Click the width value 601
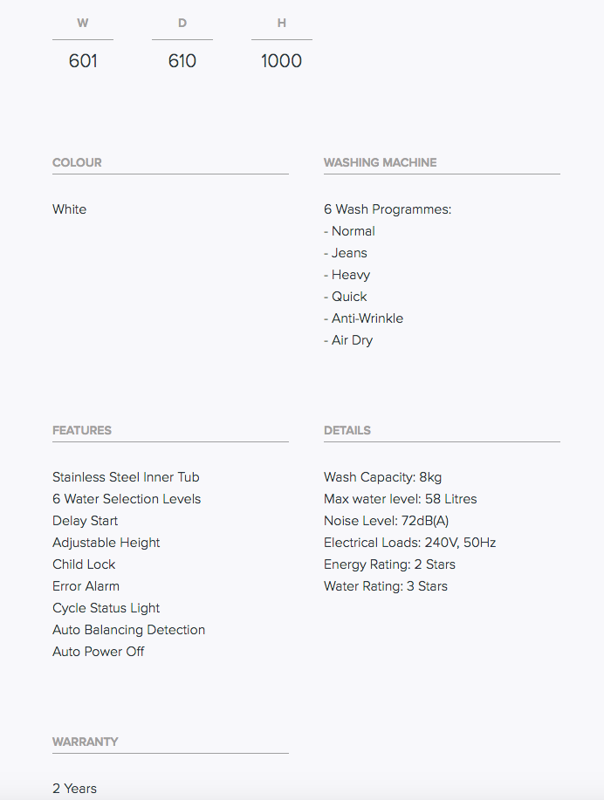604x800 pixels. 83,61
